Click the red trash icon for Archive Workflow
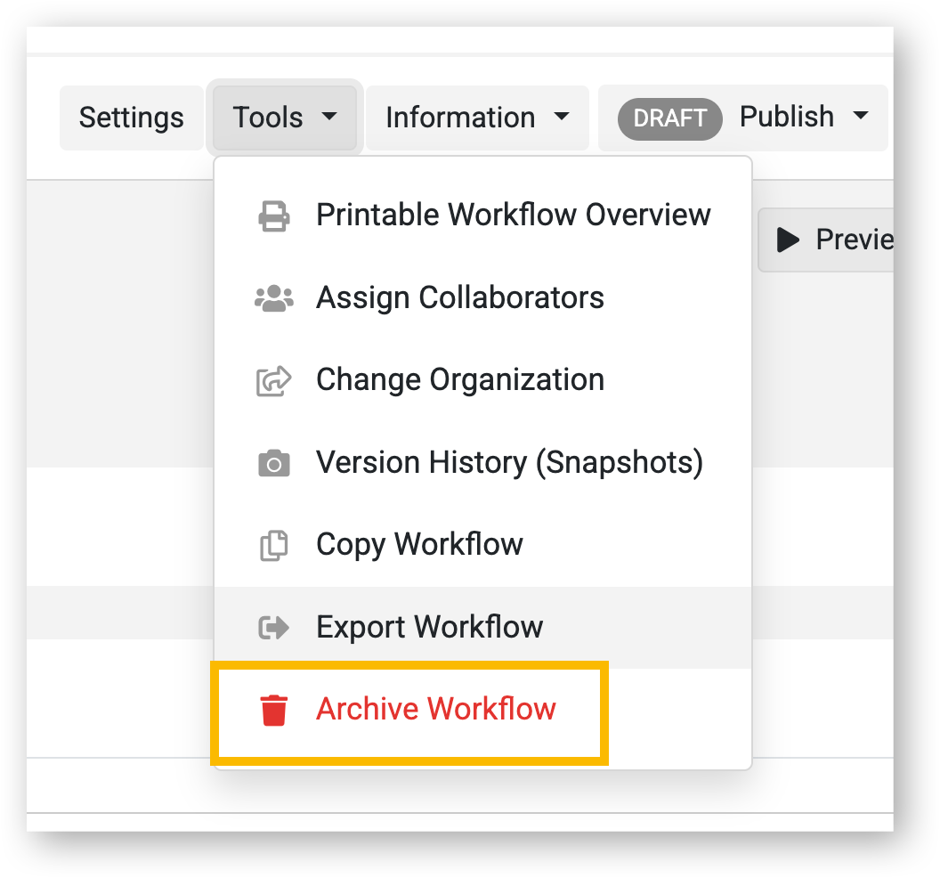Image resolution: width=940 pixels, height=878 pixels. click(273, 711)
